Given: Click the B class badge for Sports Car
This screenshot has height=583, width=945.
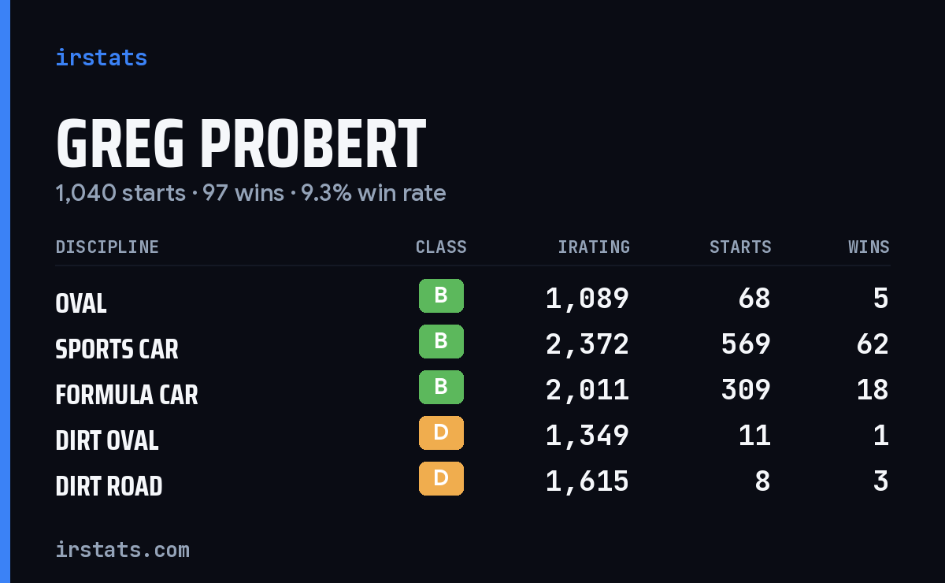Looking at the screenshot, I should coord(441,342).
